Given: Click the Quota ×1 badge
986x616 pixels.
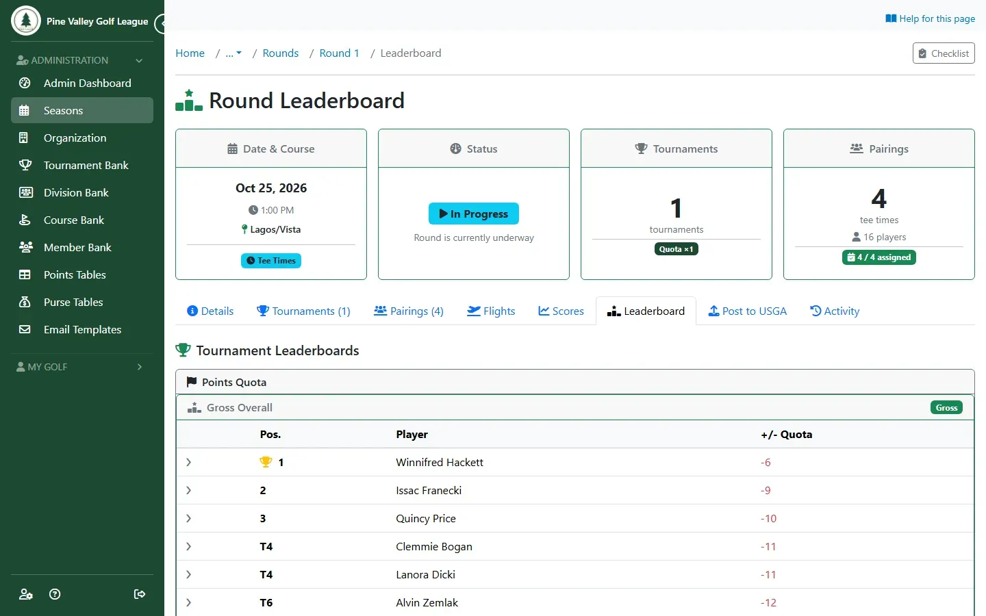Looking at the screenshot, I should point(677,249).
